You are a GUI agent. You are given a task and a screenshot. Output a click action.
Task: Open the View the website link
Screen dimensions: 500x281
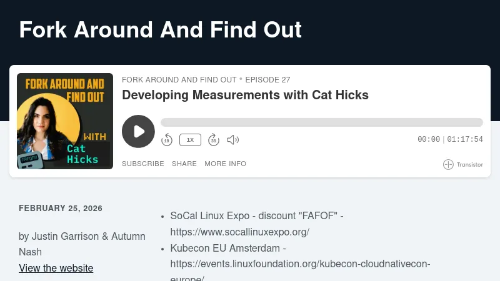tap(56, 269)
